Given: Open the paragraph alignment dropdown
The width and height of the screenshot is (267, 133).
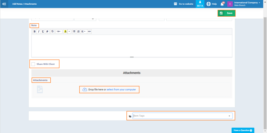Looking at the screenshot, I should point(83,31).
